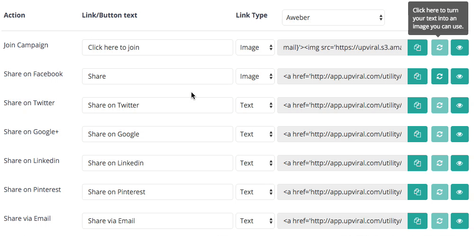The height and width of the screenshot is (236, 474).
Task: Copy the Share via Email code
Action: (418, 221)
